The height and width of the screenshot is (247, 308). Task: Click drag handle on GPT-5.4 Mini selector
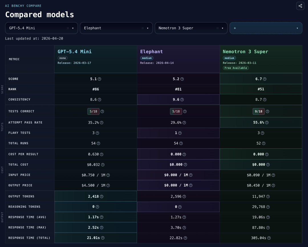coord(68,28)
